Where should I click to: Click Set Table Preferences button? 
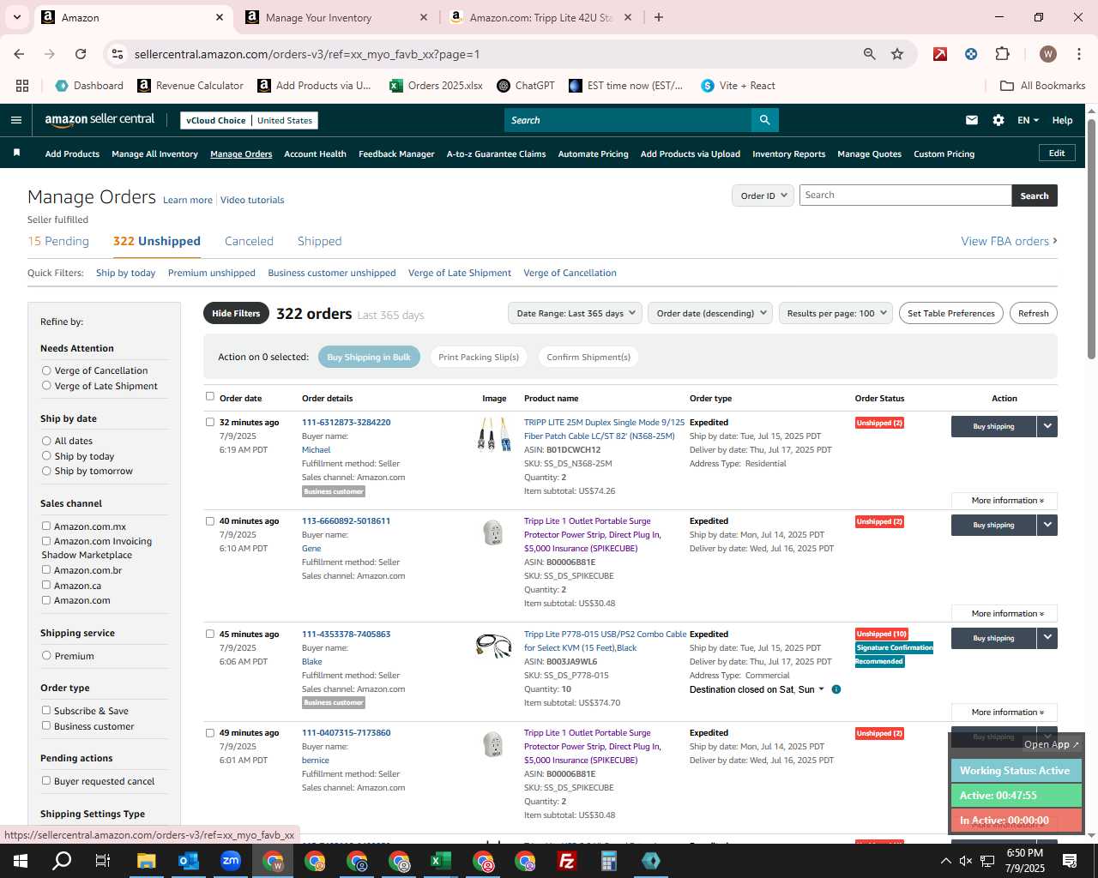click(951, 313)
